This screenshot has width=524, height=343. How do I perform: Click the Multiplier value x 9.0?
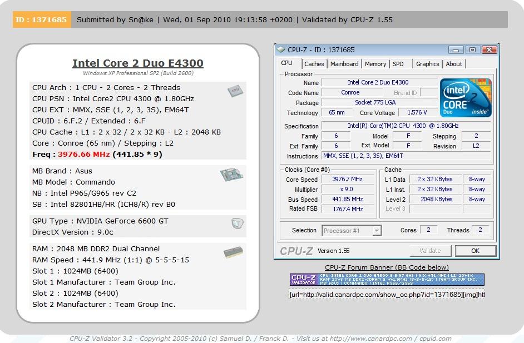point(348,190)
